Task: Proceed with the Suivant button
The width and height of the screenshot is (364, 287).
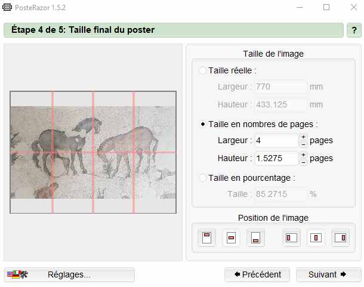Action: (x=328, y=274)
